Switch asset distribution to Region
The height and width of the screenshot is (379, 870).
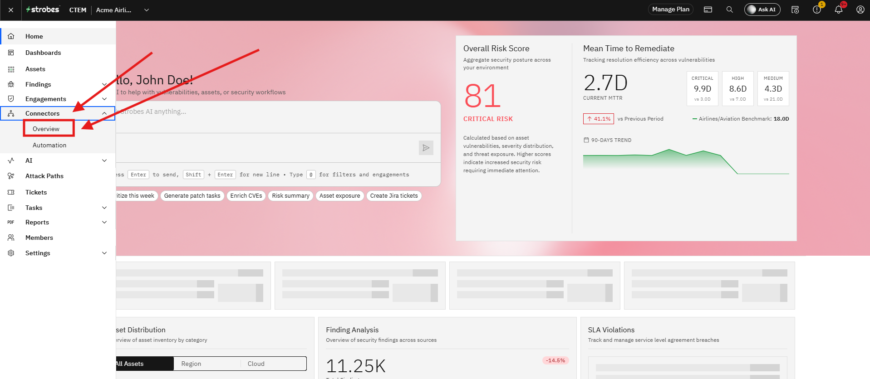191,364
